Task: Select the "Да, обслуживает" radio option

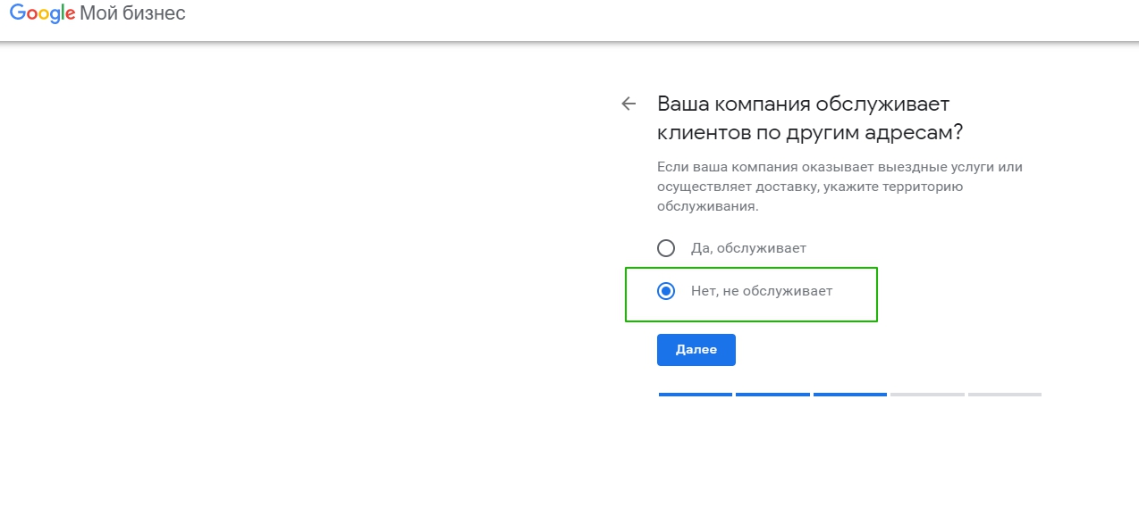Action: [x=665, y=248]
